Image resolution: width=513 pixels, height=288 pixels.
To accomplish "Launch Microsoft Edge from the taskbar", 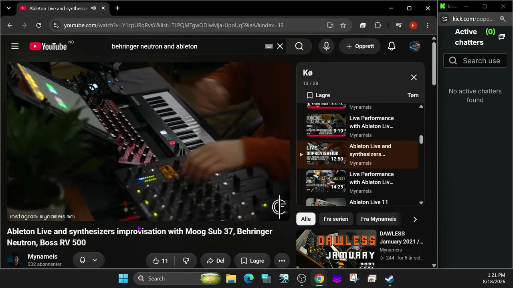I will pyautogui.click(x=248, y=278).
